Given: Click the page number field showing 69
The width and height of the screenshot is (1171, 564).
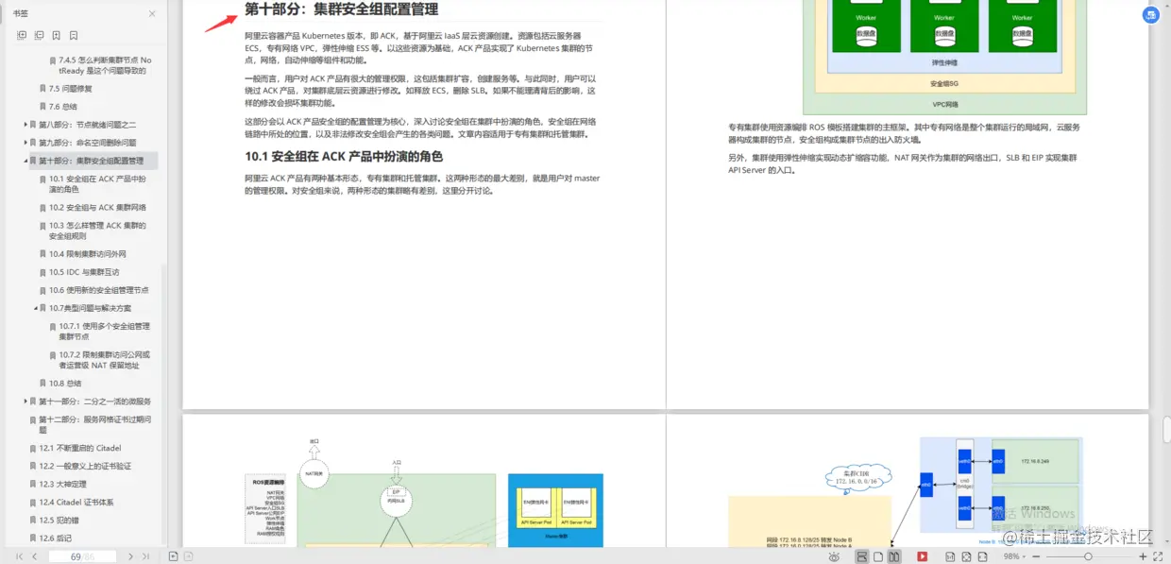Looking at the screenshot, I should 82,556.
